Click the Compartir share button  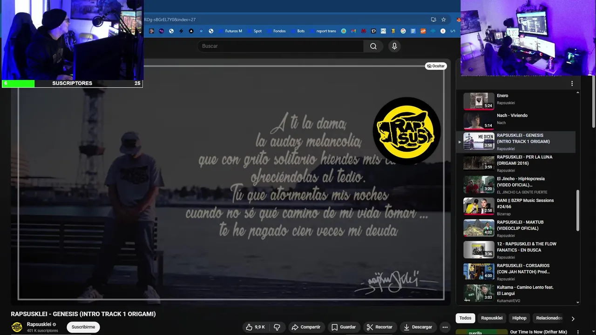point(306,327)
